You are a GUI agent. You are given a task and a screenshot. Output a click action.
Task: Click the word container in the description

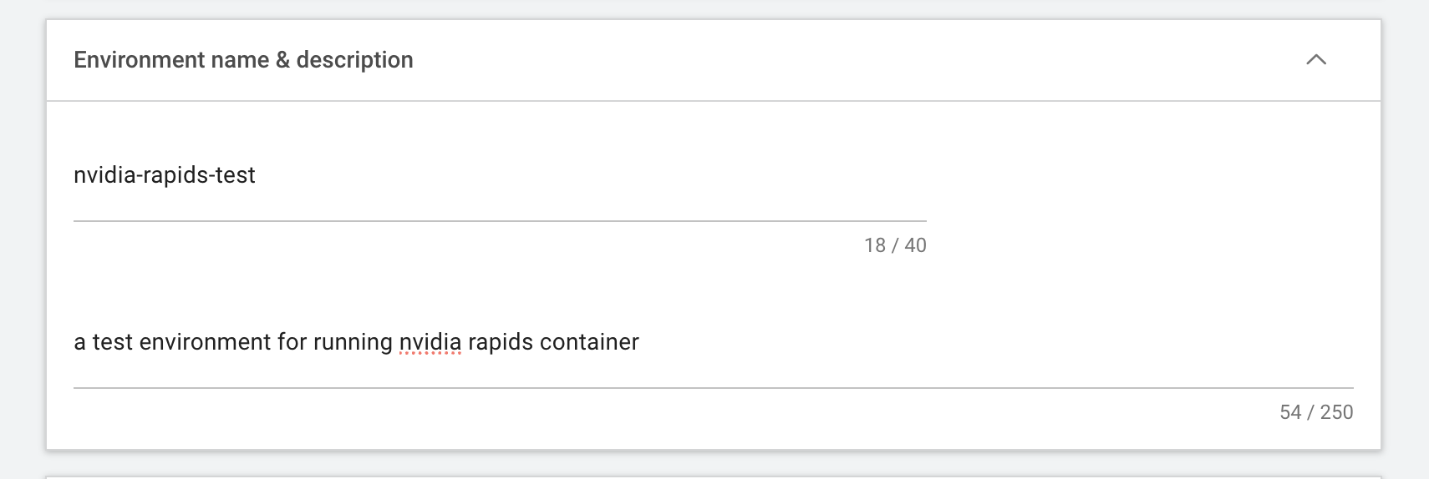(x=589, y=342)
